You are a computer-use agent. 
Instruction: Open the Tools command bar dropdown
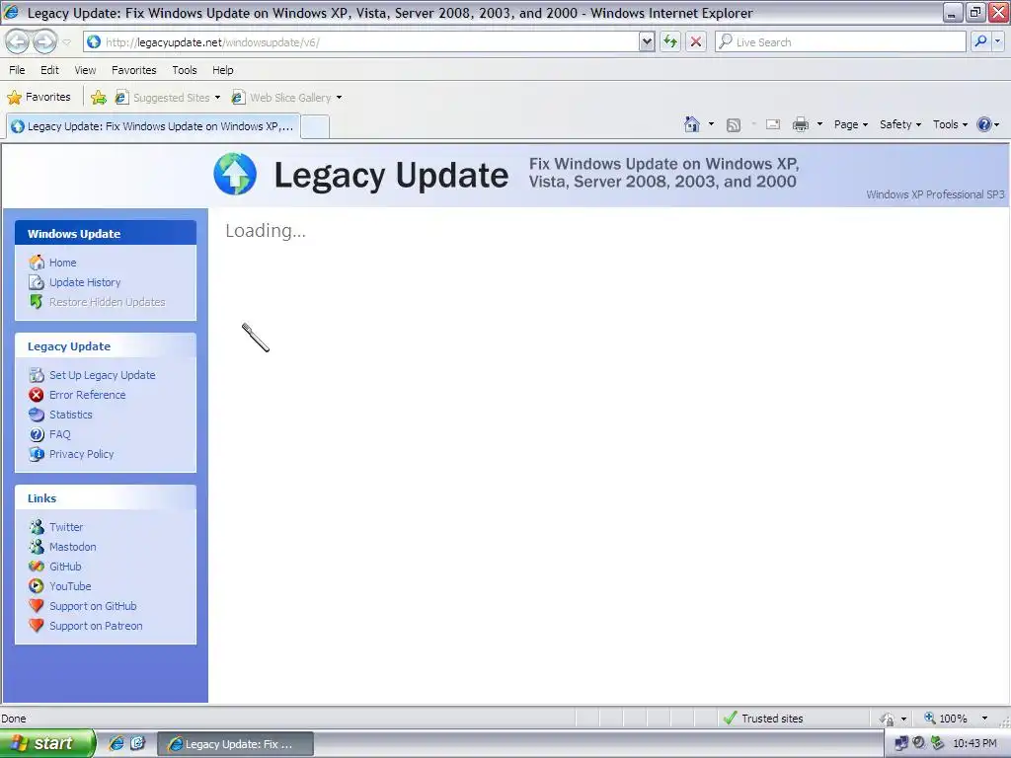point(950,124)
